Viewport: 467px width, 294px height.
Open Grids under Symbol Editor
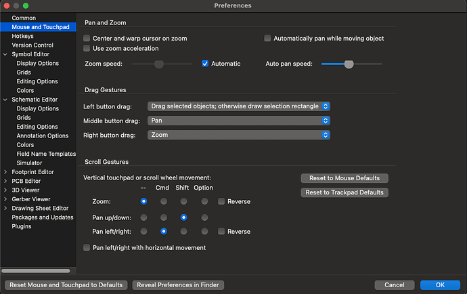click(24, 72)
